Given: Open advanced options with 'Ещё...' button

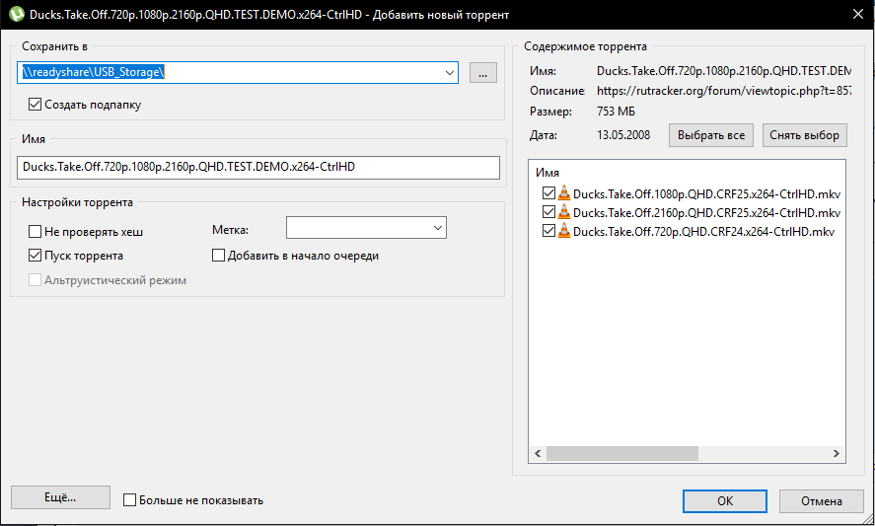Looking at the screenshot, I should [x=60, y=498].
